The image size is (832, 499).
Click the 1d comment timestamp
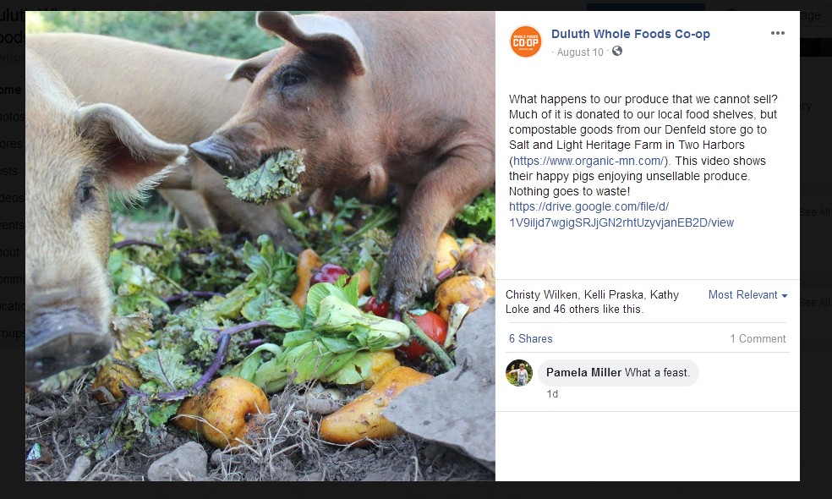coord(552,394)
